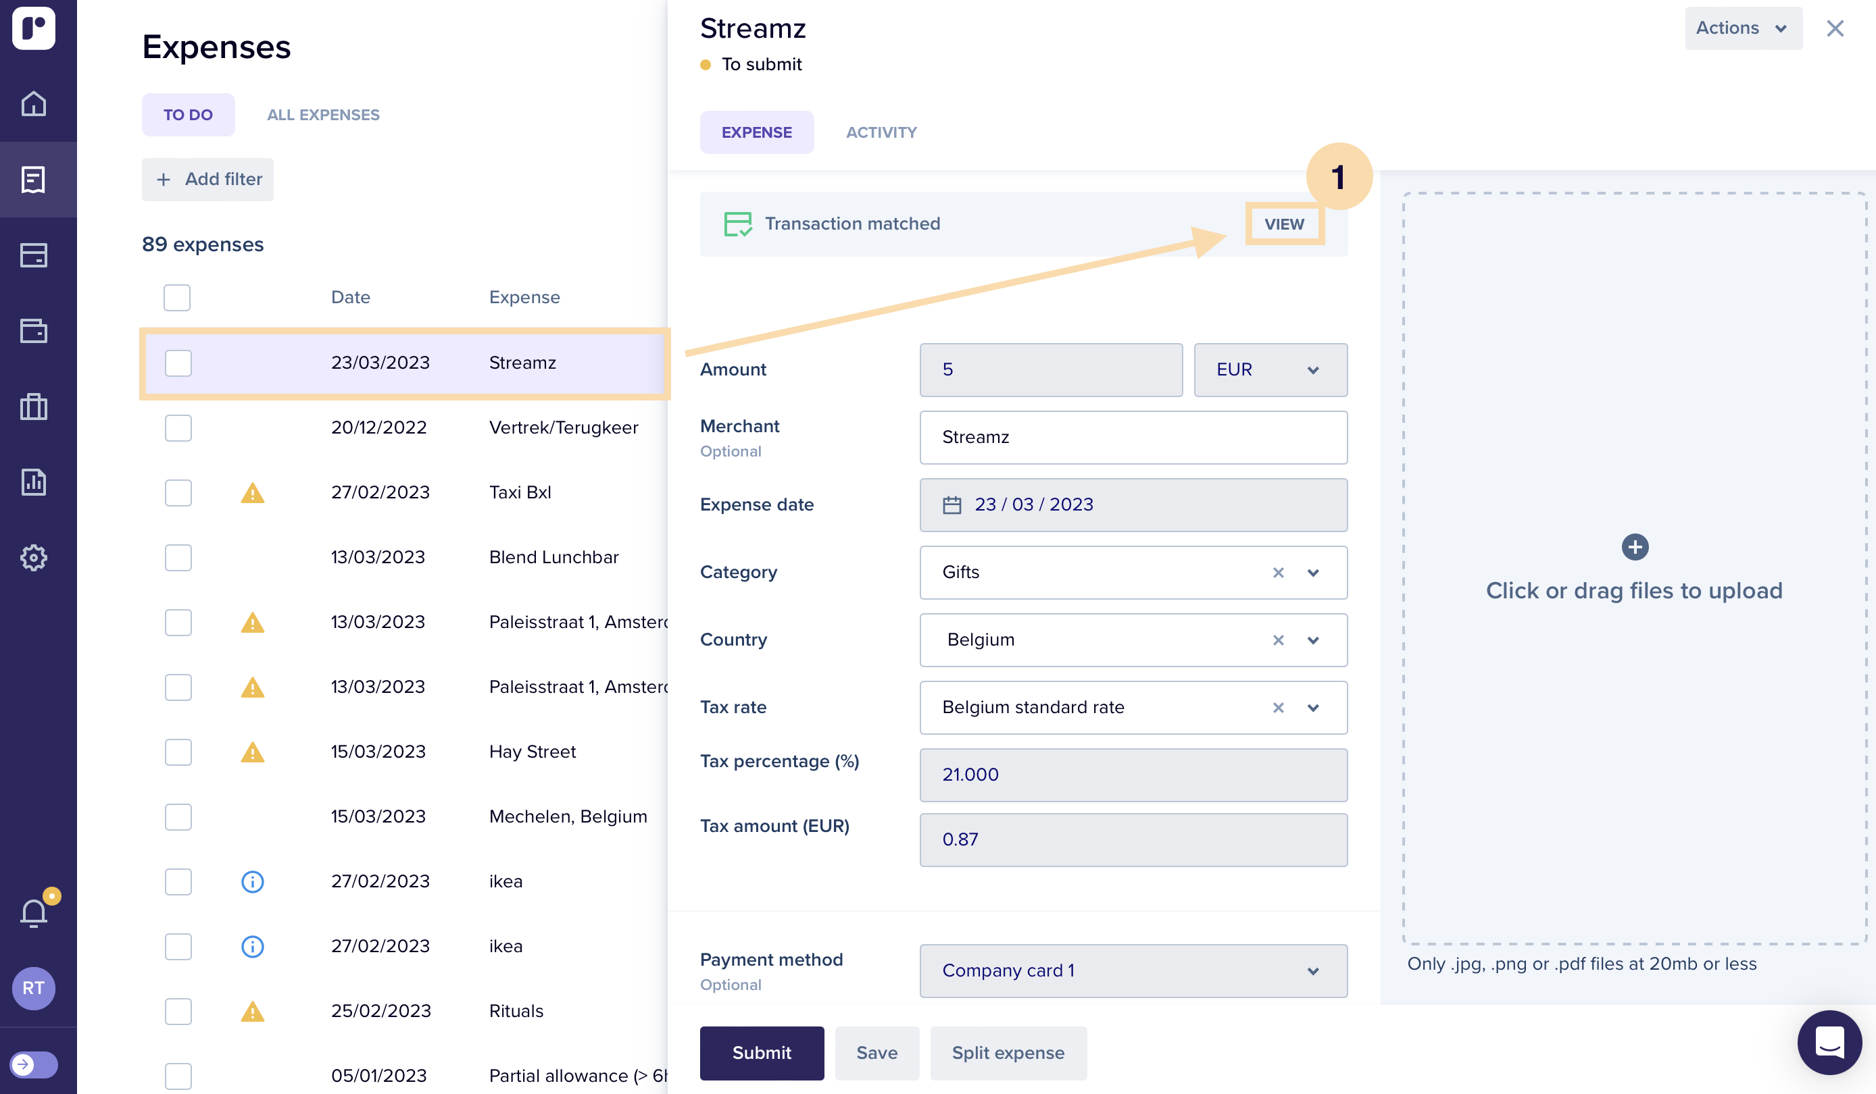Viewport: 1876px width, 1094px height.
Task: Click the plus icon in the upload area
Action: click(x=1634, y=548)
